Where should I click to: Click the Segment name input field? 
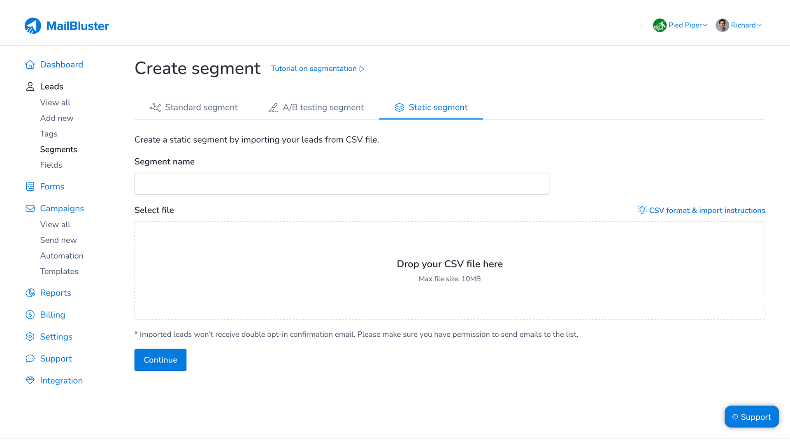pos(342,184)
